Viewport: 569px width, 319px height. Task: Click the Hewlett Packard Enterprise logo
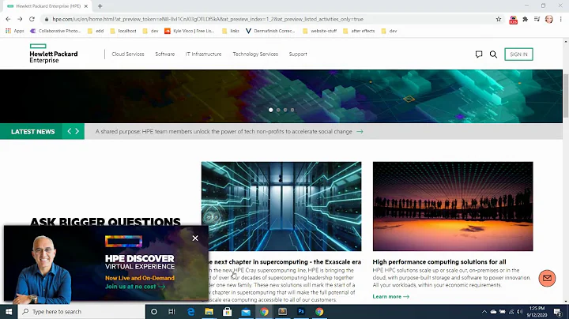click(x=54, y=54)
